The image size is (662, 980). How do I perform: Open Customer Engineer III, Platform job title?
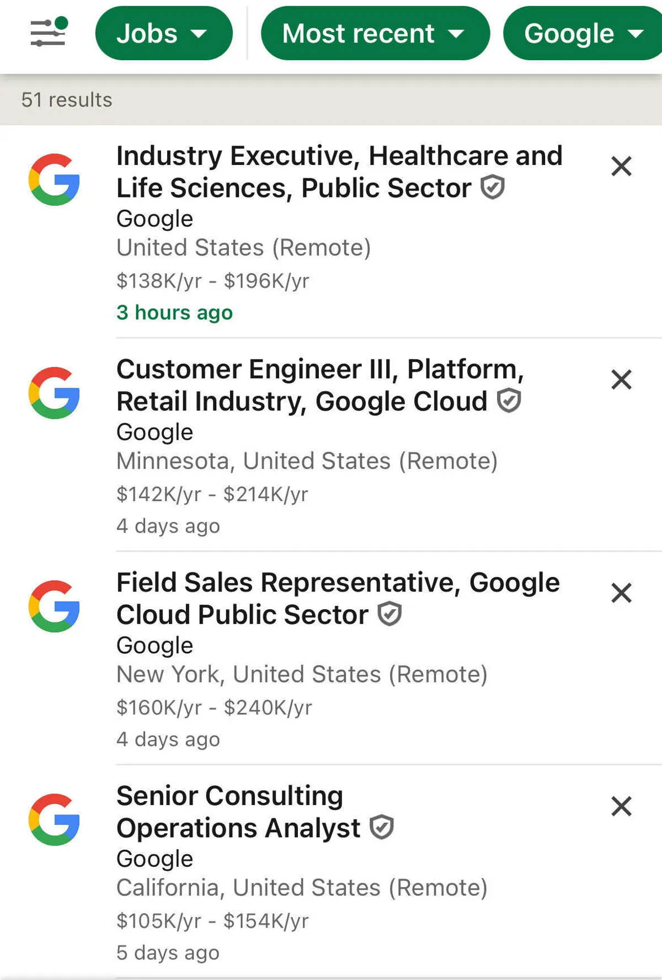coord(320,385)
